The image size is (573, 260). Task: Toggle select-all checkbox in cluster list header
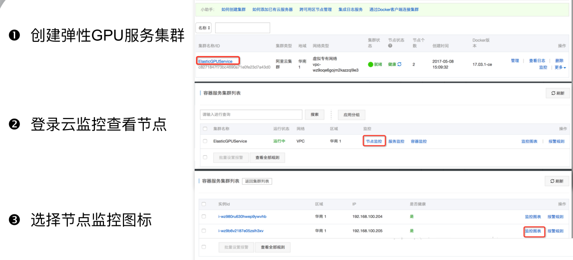(x=205, y=129)
